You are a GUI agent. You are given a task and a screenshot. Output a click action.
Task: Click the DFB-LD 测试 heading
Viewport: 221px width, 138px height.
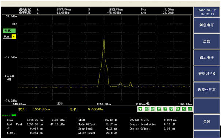[x=9, y=115]
